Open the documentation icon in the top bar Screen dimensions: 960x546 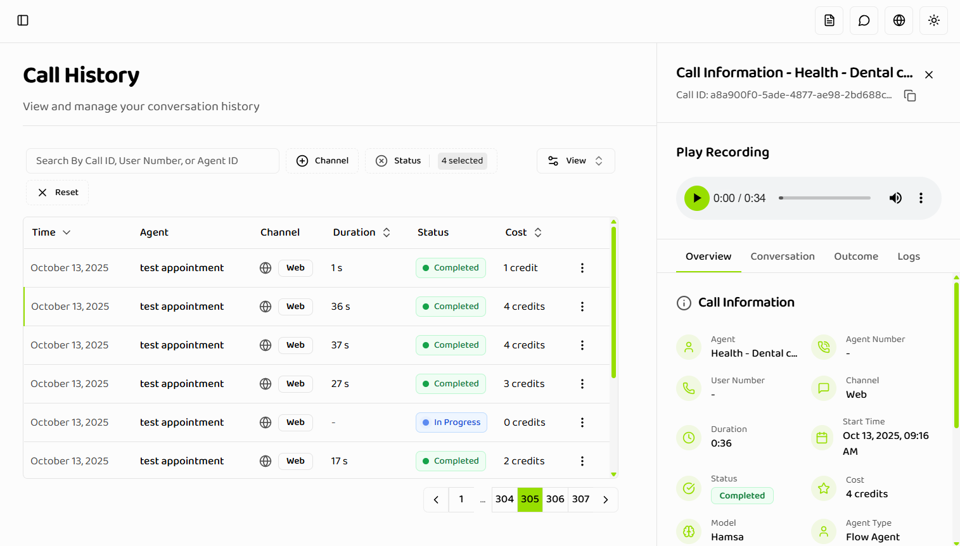[829, 20]
